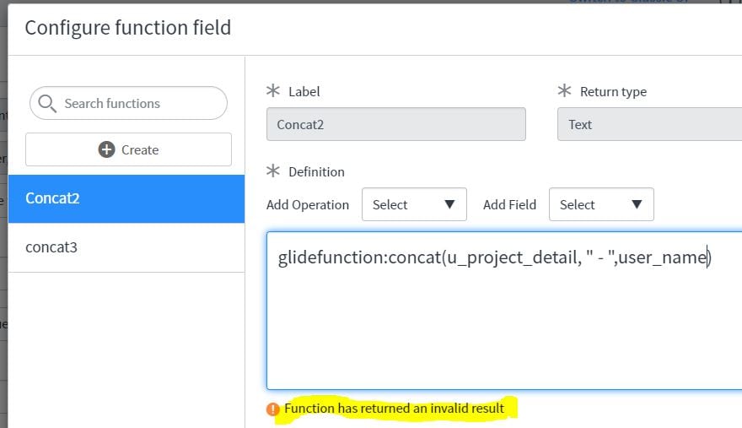
Task: Click the asterisk next to Return type
Action: 565,90
